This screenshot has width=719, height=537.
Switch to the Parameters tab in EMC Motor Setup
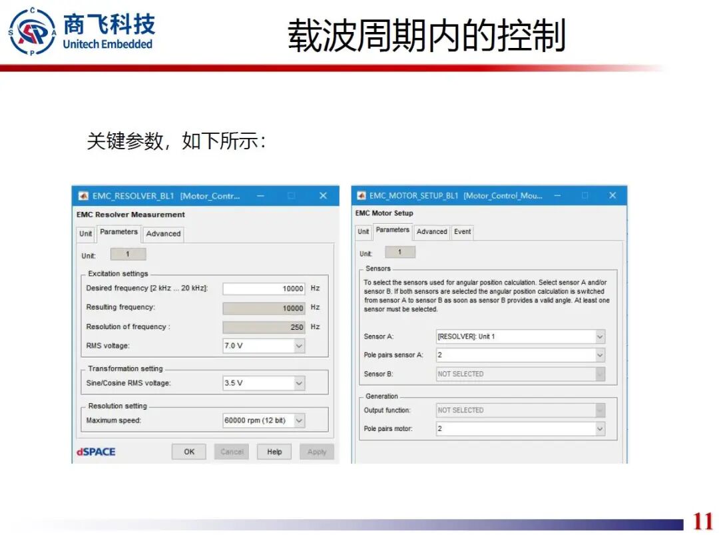tap(393, 231)
